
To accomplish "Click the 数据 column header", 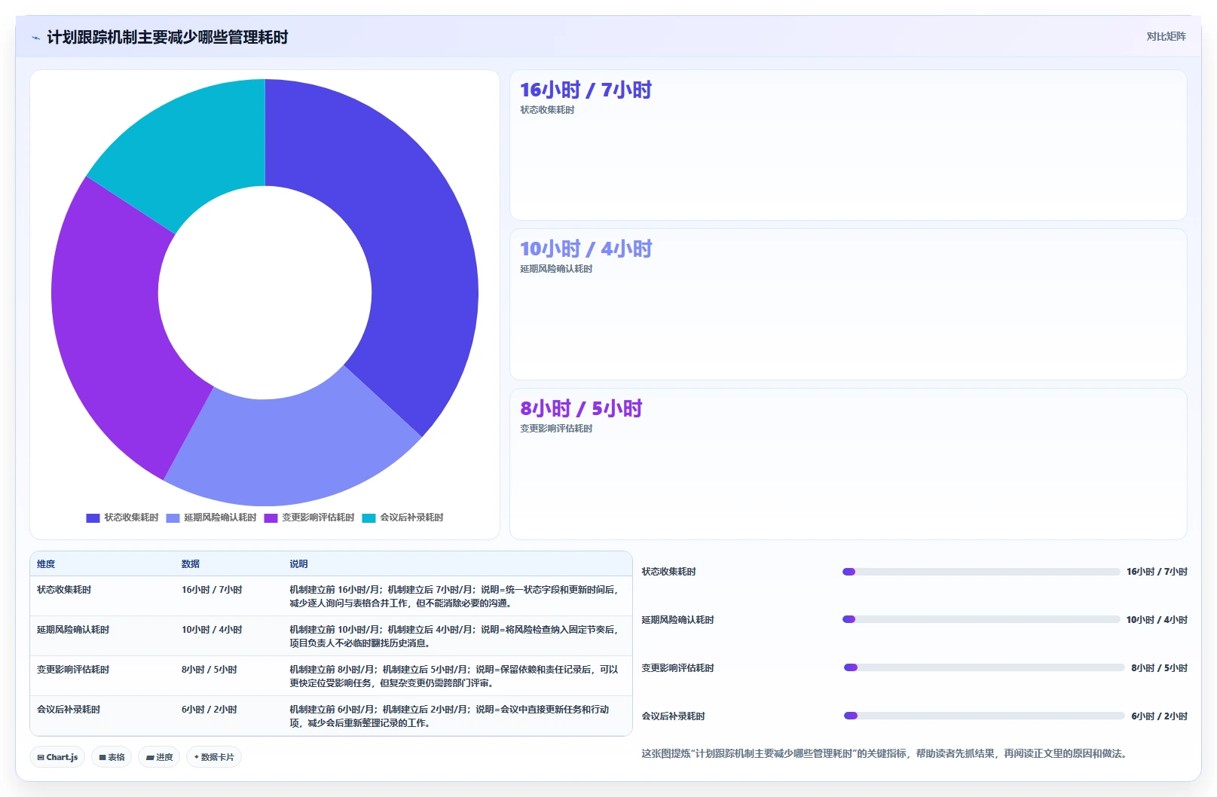I will [191, 564].
